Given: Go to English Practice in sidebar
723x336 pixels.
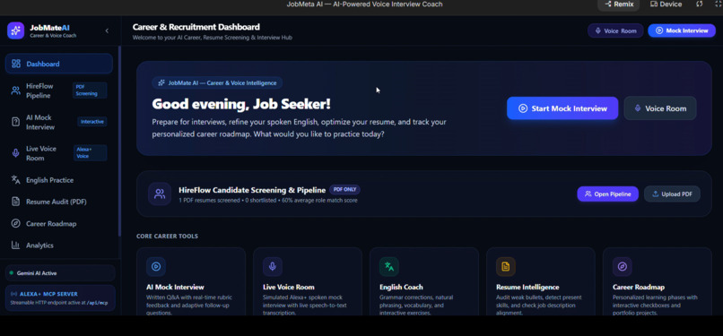Looking at the screenshot, I should pyautogui.click(x=58, y=180).
